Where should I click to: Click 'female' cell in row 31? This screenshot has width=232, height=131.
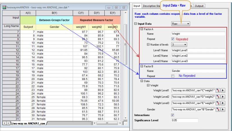[54, 119]
